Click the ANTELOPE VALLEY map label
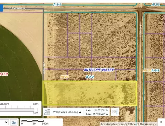The height and width of the screenshot is (126, 165). [99, 70]
